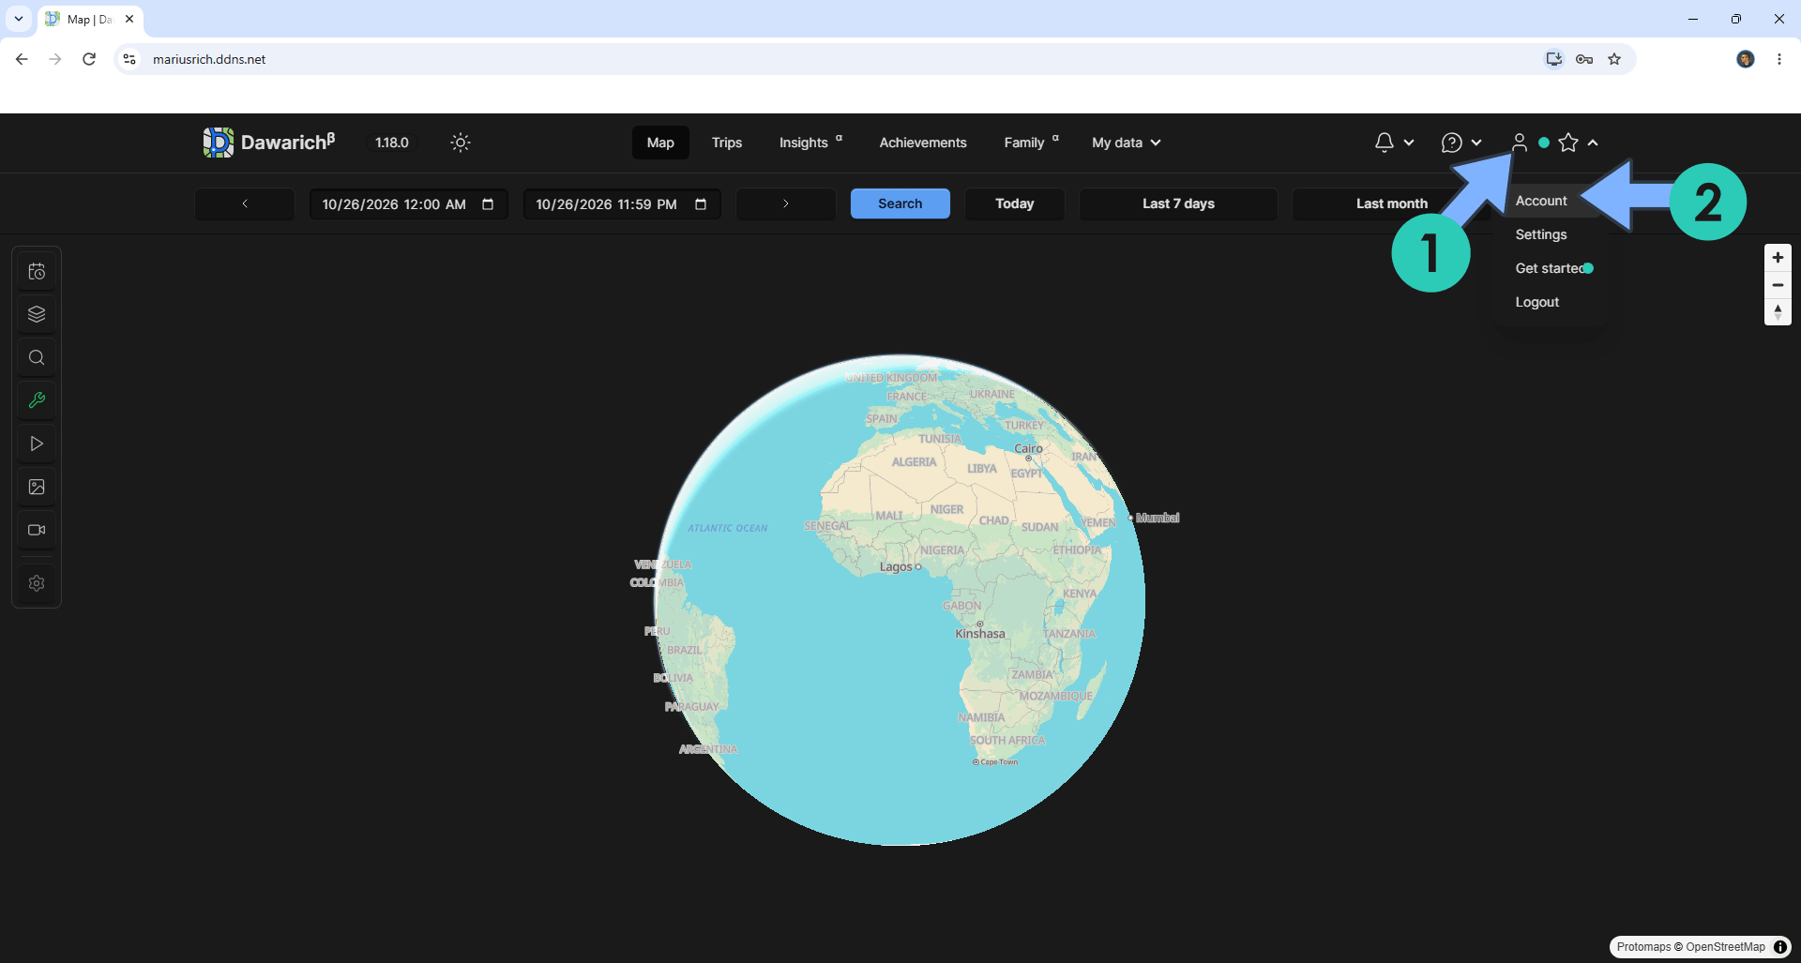Collapse the user menu chevron

tap(1593, 143)
